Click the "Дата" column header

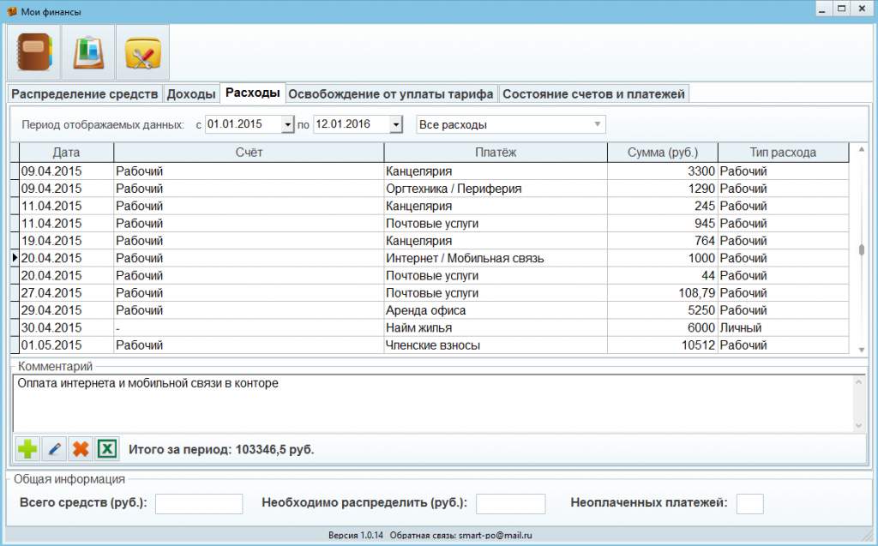66,153
